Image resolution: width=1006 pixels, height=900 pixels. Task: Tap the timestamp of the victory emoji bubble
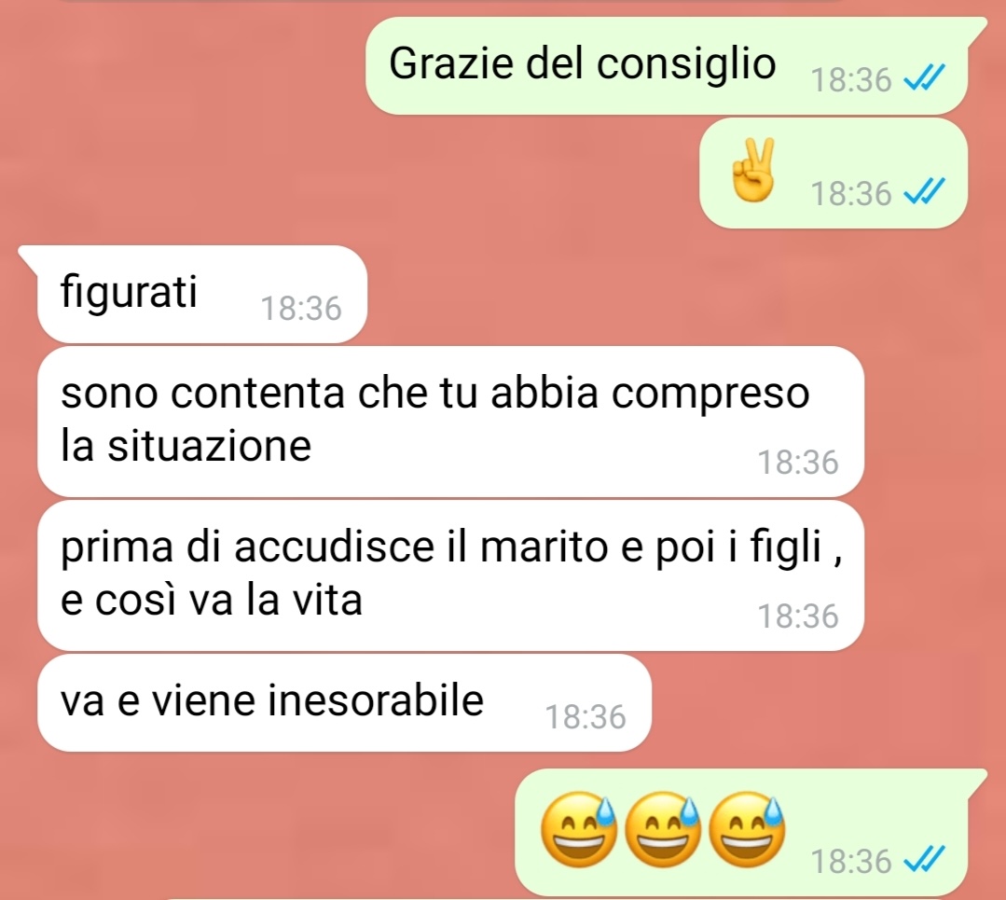[850, 194]
